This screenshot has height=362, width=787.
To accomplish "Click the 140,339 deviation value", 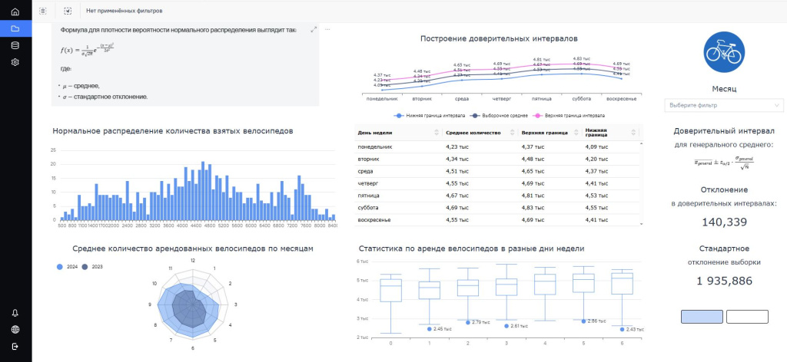I will pyautogui.click(x=724, y=222).
